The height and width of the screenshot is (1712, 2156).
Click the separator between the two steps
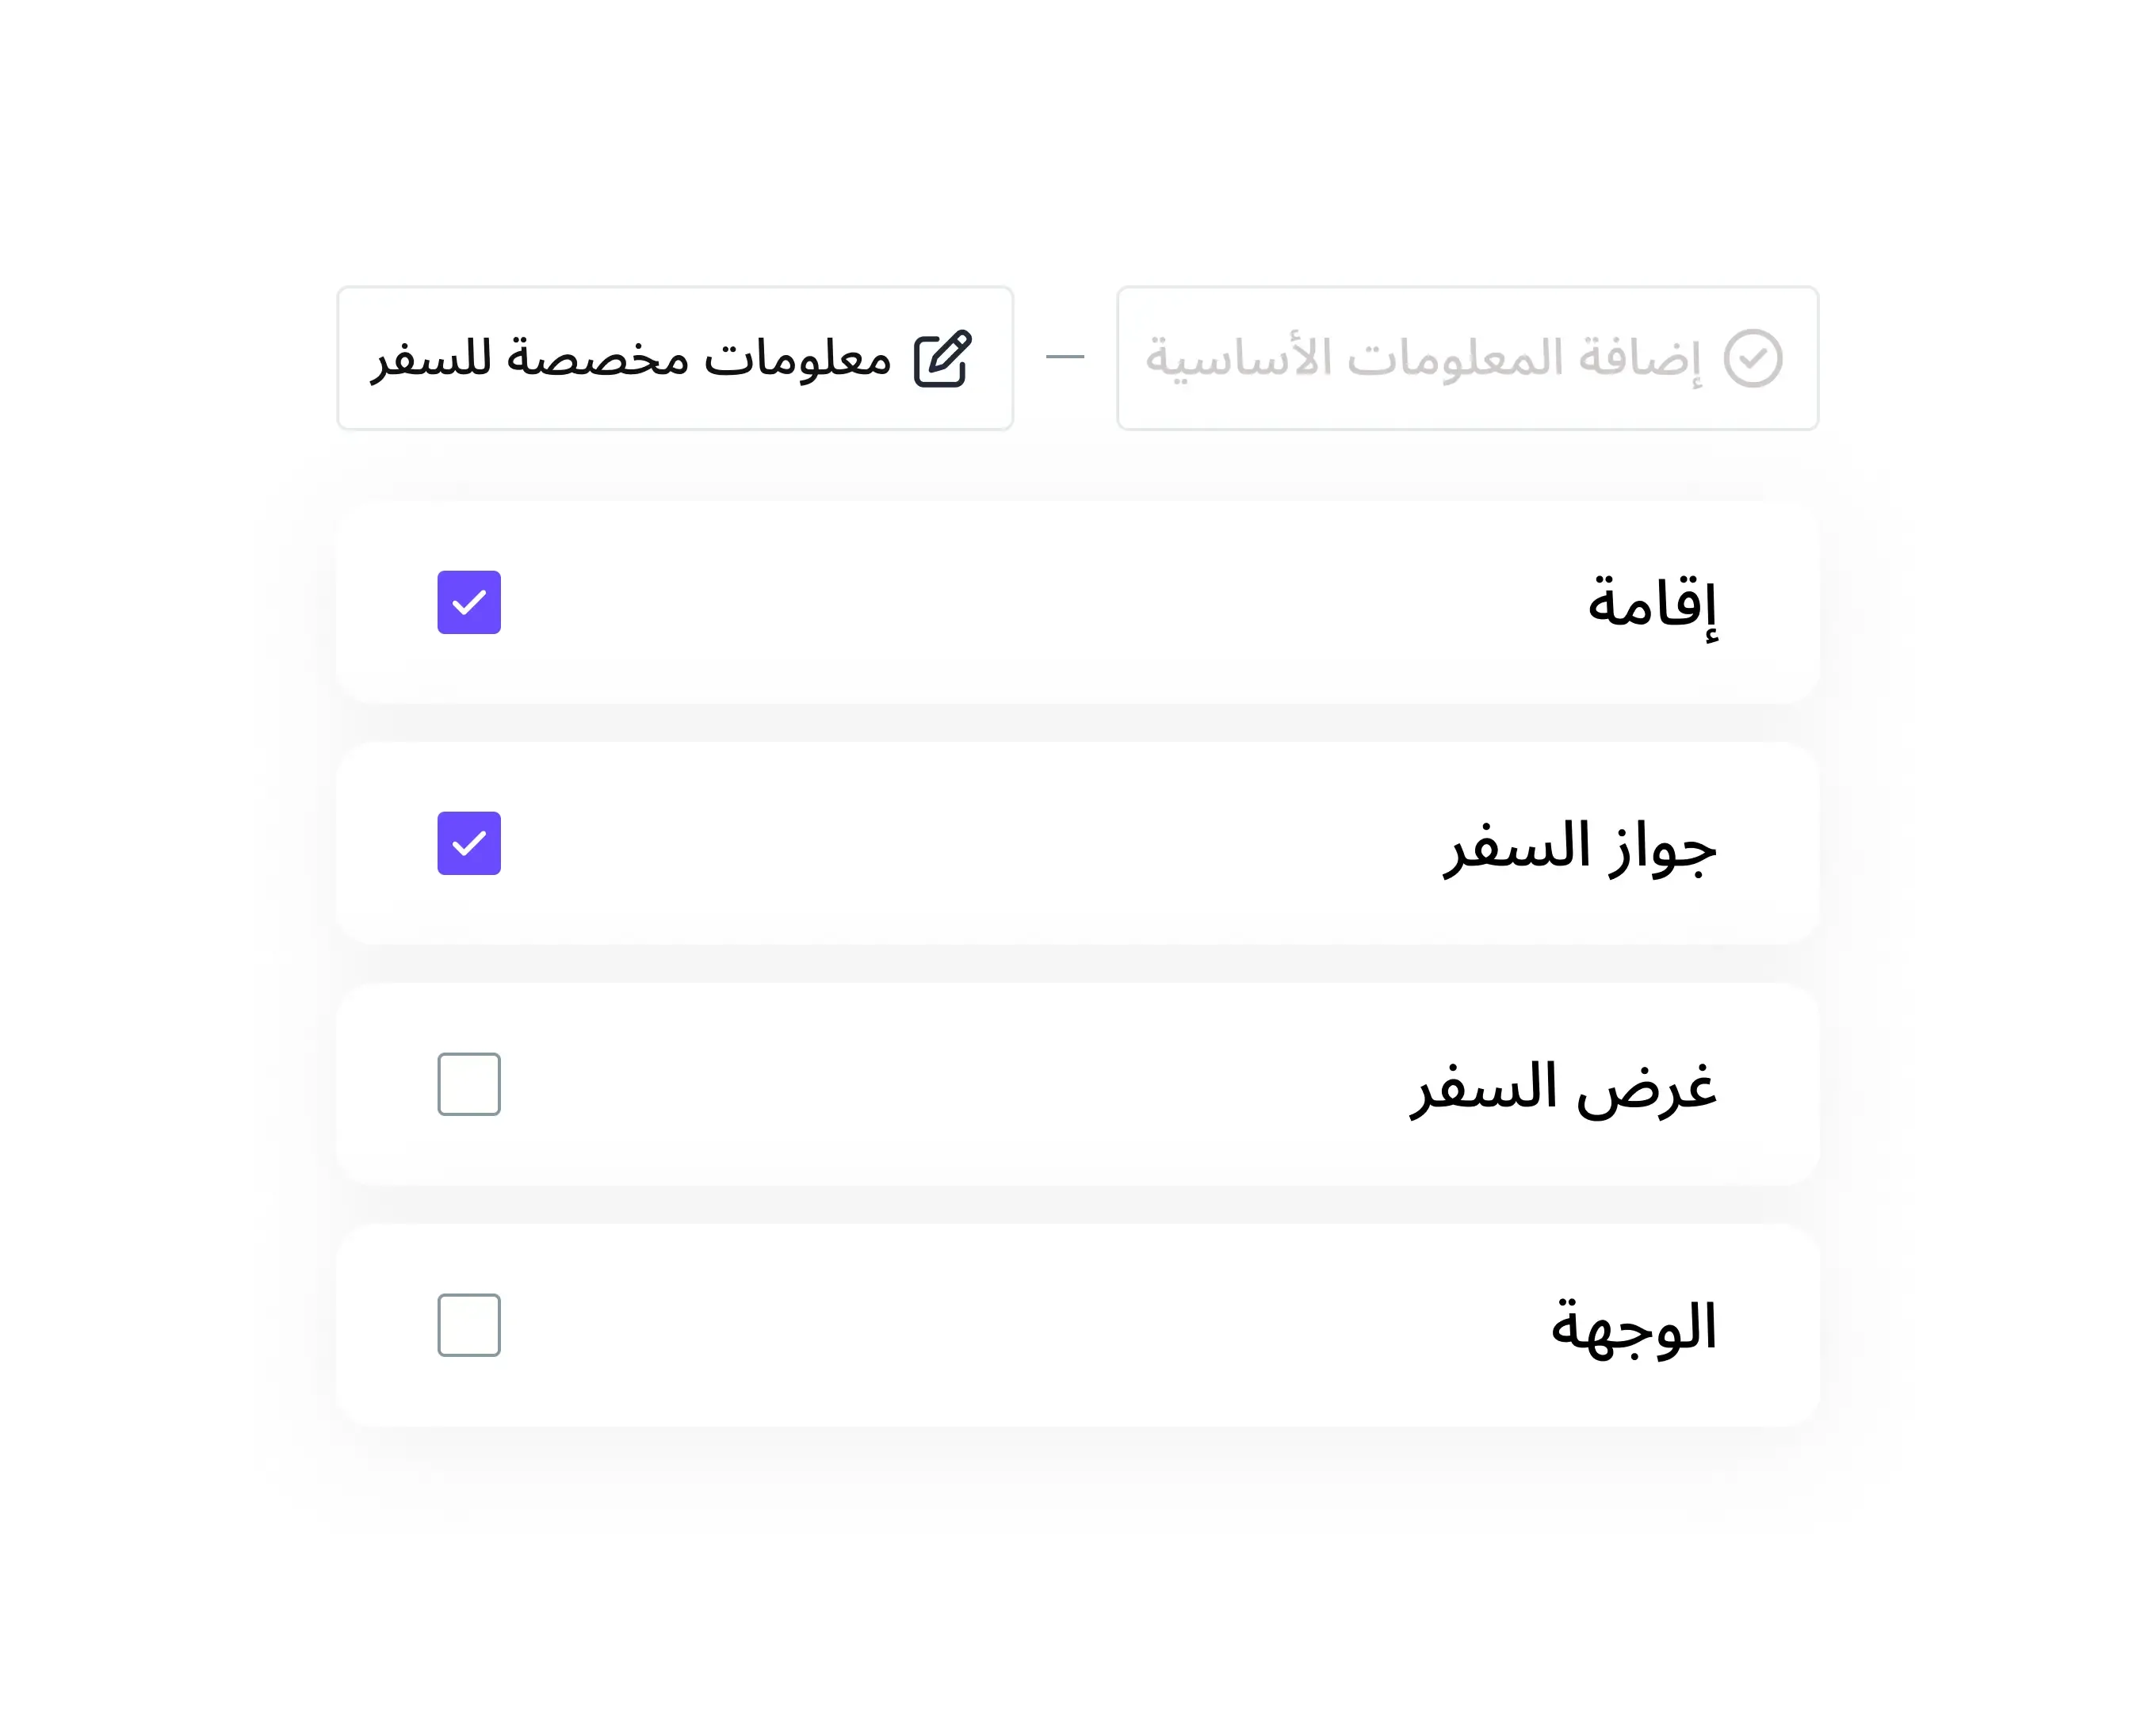click(1066, 357)
